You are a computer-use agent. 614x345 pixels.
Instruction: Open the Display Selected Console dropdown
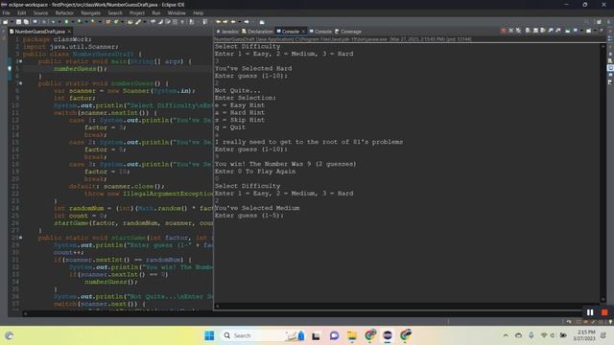(x=581, y=30)
